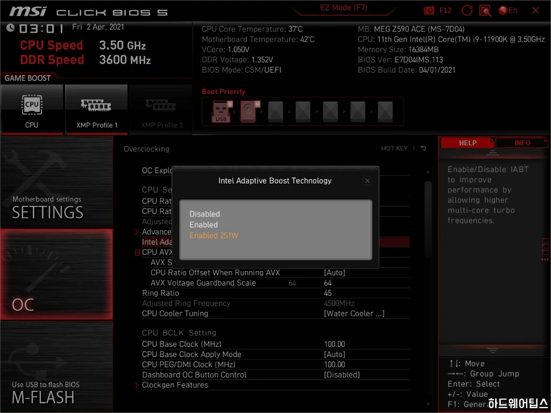This screenshot has width=551, height=413.
Task: Click the third empty boot priority slot
Action: pos(330,111)
